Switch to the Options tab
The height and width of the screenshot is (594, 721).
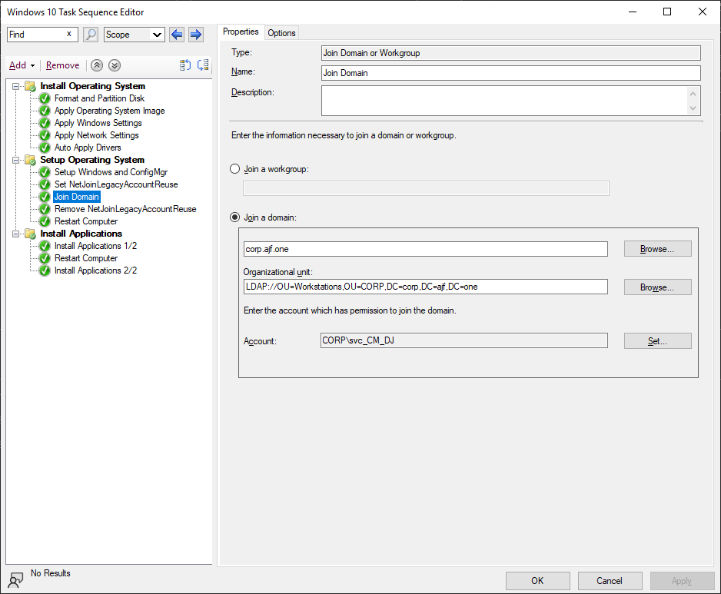click(281, 33)
